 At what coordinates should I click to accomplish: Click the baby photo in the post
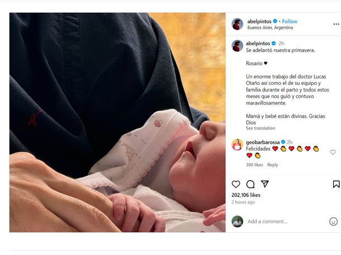coord(117,122)
